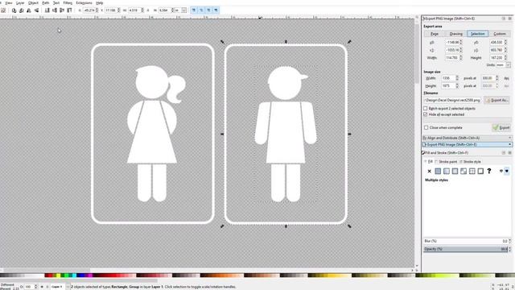This screenshot has height=290, width=515.
Task: Increase export dpi value stepper
Action: (x=497, y=77)
